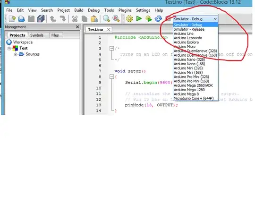This screenshot has height=204, width=255.
Task: Choose Arduino Micro build target
Action: pos(195,47)
